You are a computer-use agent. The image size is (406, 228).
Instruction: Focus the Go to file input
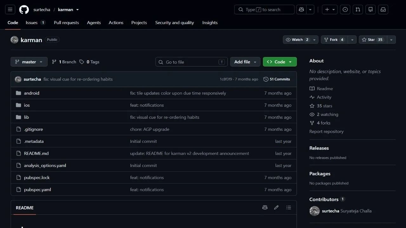(x=192, y=62)
